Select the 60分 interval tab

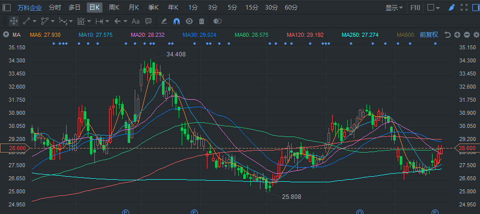coord(291,8)
